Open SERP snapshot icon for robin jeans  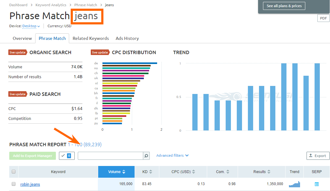point(316,184)
